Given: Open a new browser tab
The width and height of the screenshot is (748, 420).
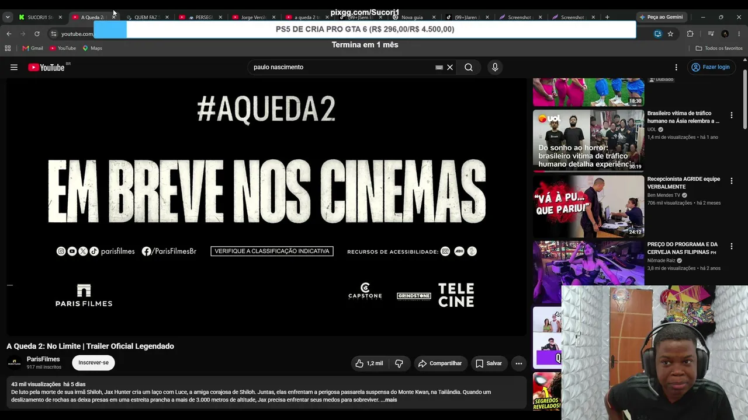Looking at the screenshot, I should click(x=607, y=17).
